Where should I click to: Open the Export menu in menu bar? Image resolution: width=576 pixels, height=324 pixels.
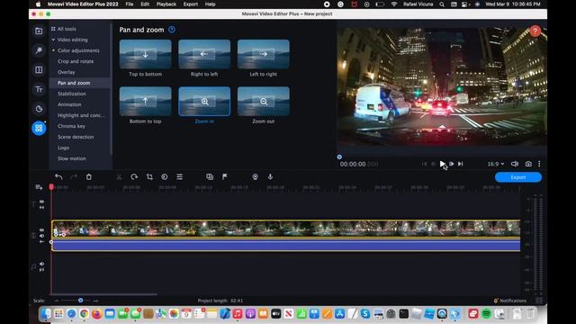[x=190, y=4]
